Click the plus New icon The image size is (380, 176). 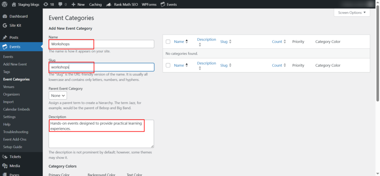tap(73, 4)
